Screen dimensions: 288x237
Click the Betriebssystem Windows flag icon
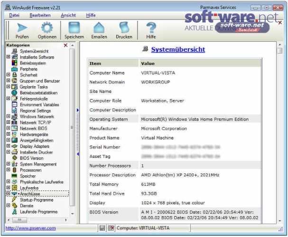pyautogui.click(x=15, y=63)
